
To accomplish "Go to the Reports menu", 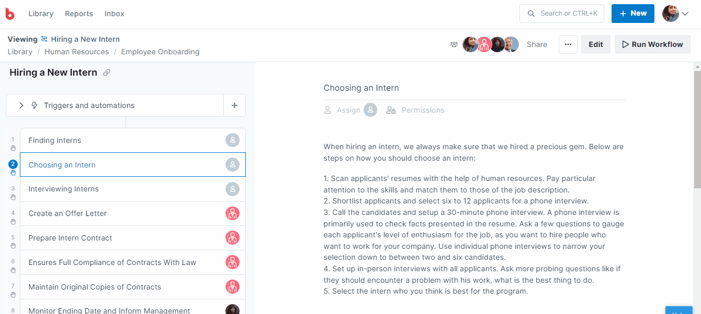I will click(79, 14).
